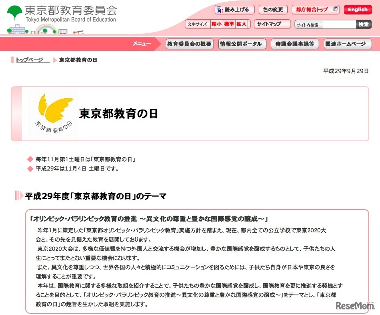The image size is (380, 315).
Task: Click the speaker icon on the 読み上げる button
Action: coord(219,9)
